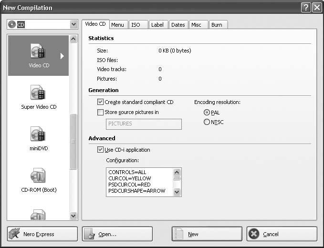Viewport: 324px width, 248px height.
Task: Toggle Create standard compliant CD checkbox
Action: [100, 102]
